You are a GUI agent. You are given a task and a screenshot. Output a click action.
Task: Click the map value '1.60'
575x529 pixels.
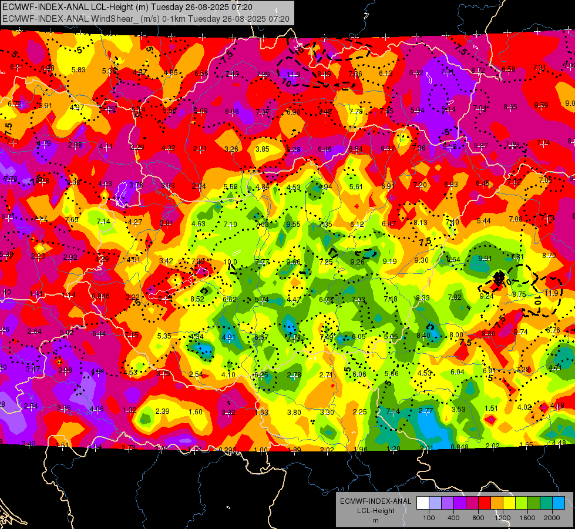[x=196, y=412]
